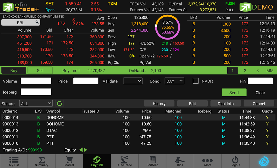The height and width of the screenshot is (168, 277).
Task: Toggle PUSH mode on
Action: pos(230,4)
